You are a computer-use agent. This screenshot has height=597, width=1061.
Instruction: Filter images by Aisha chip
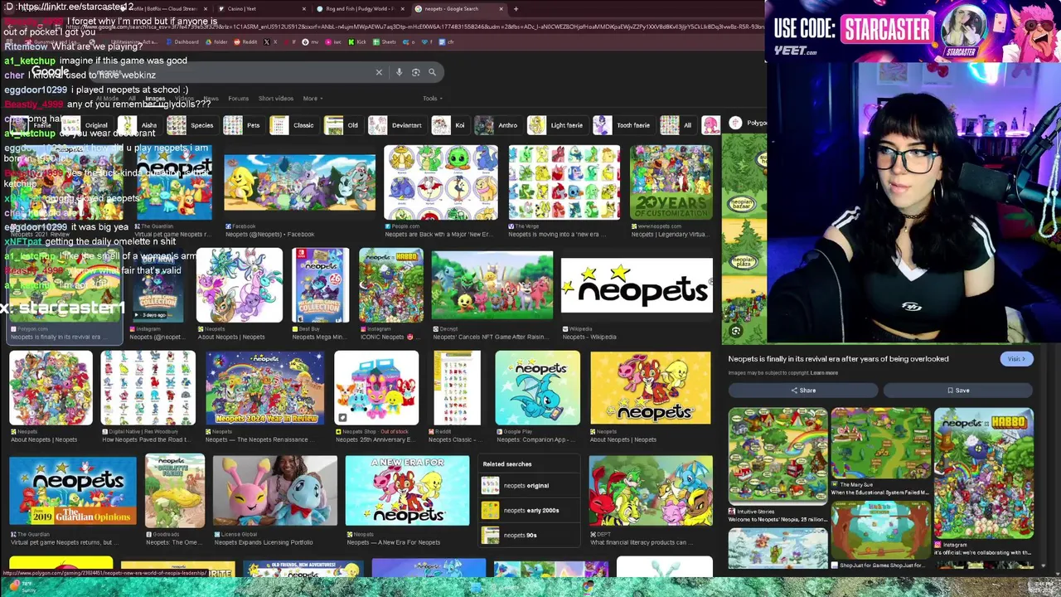tap(138, 125)
